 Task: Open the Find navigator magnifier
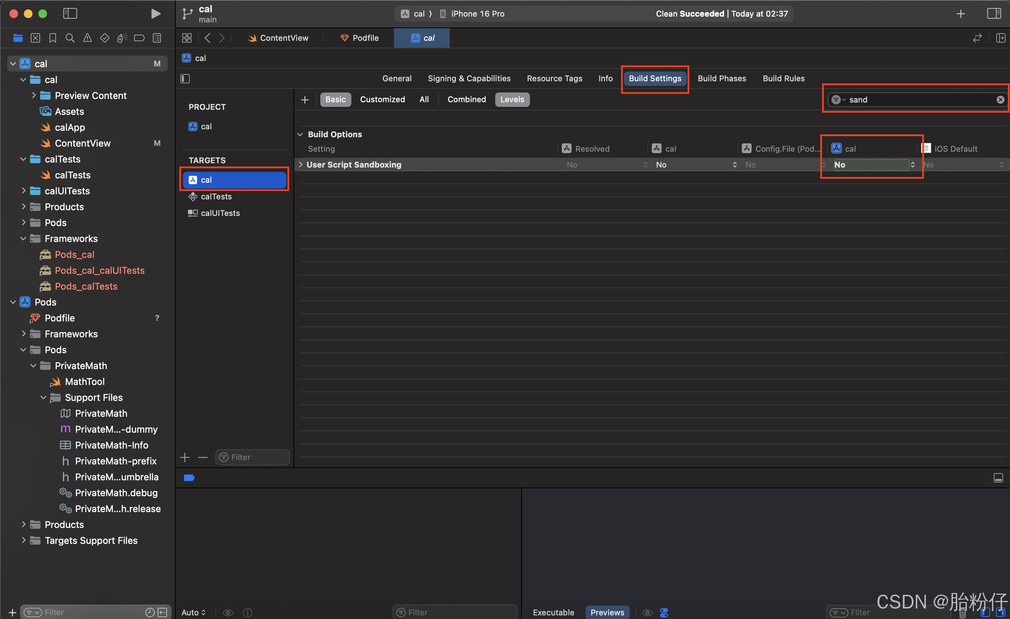[70, 38]
